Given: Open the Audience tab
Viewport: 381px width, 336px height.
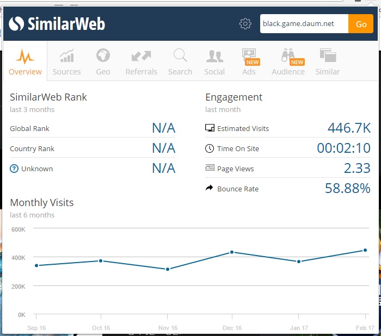Looking at the screenshot, I should tap(288, 62).
